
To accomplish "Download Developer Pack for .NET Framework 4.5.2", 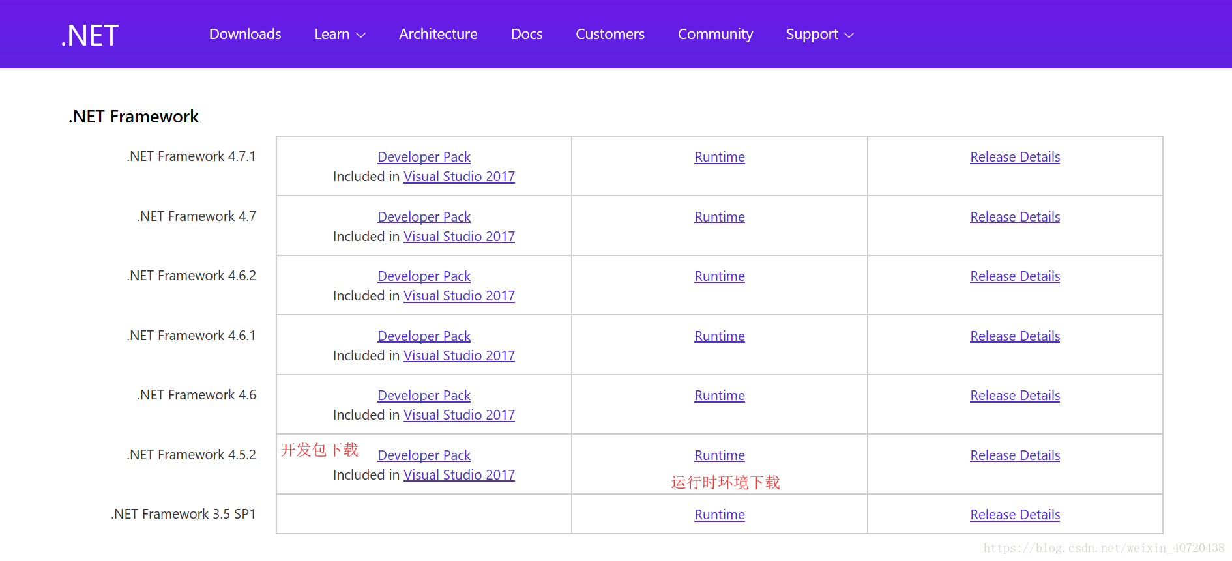I will (424, 455).
